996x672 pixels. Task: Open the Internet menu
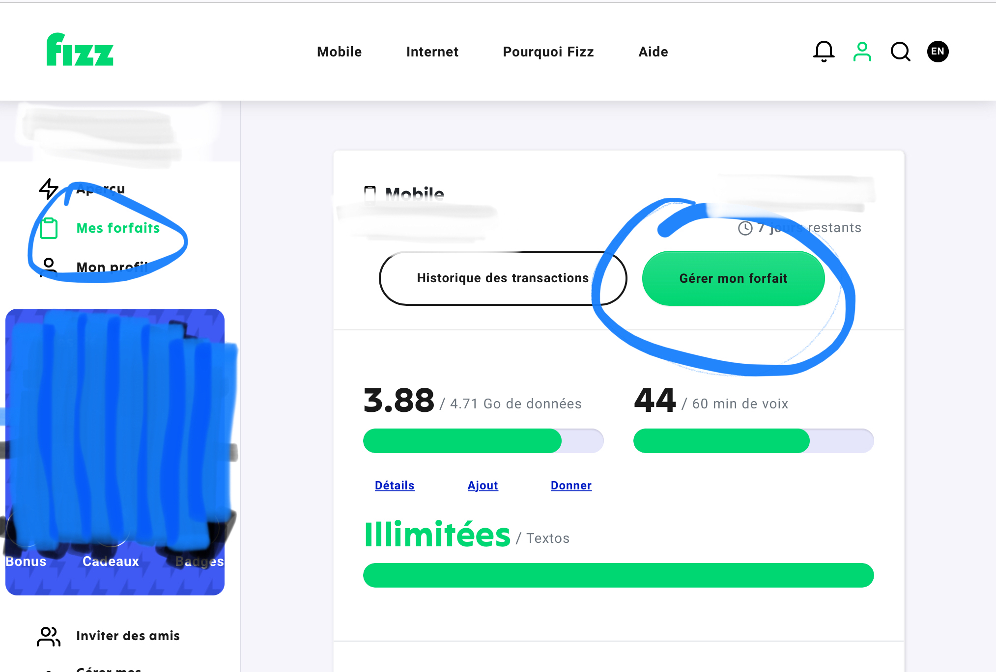[432, 52]
